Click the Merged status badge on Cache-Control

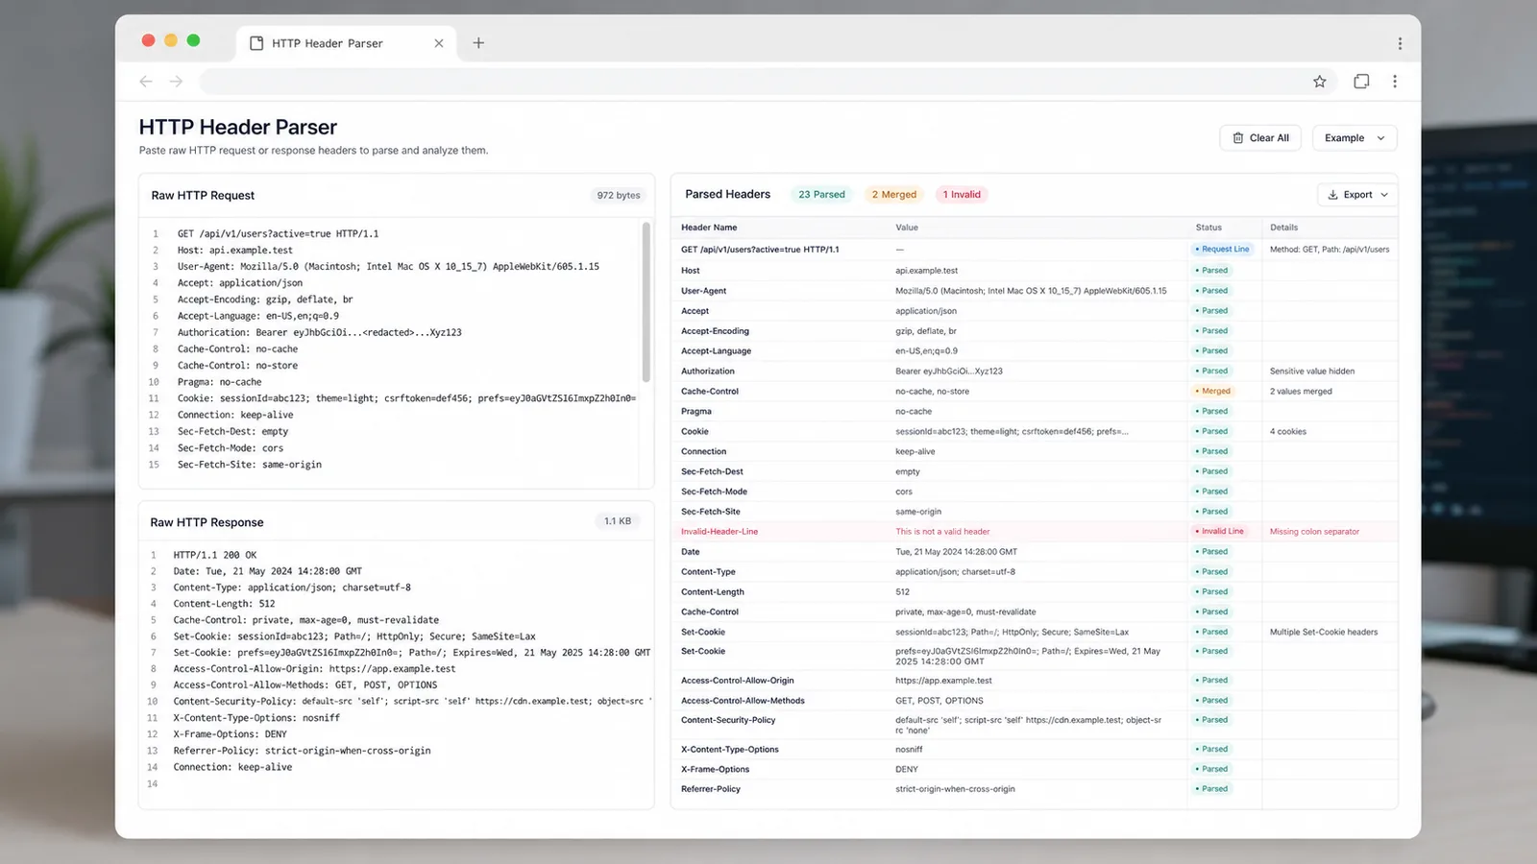[x=1213, y=392]
